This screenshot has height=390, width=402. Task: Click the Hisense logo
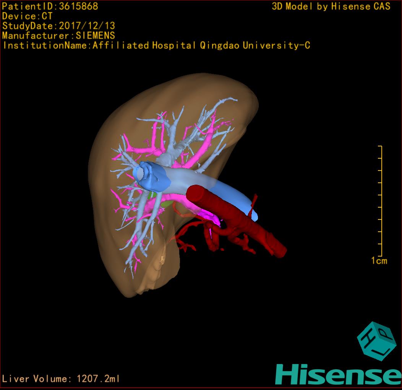338,374
